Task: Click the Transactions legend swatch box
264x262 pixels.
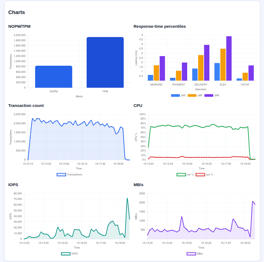Action: pyautogui.click(x=61, y=175)
